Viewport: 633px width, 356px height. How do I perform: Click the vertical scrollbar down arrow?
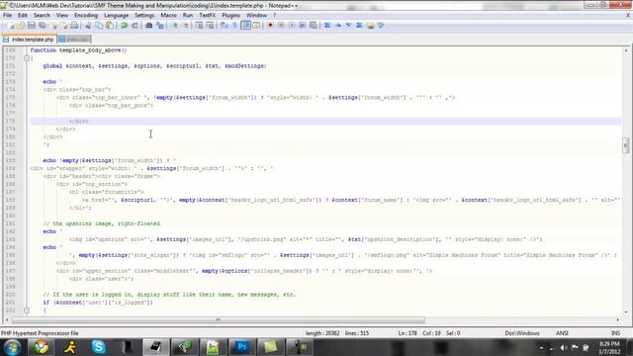626,312
